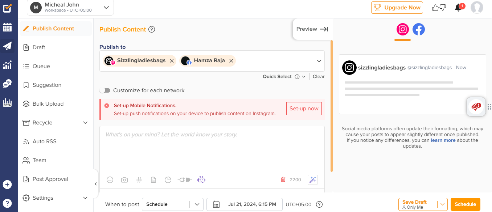Click the magic wand AI writer icon

pos(312,179)
